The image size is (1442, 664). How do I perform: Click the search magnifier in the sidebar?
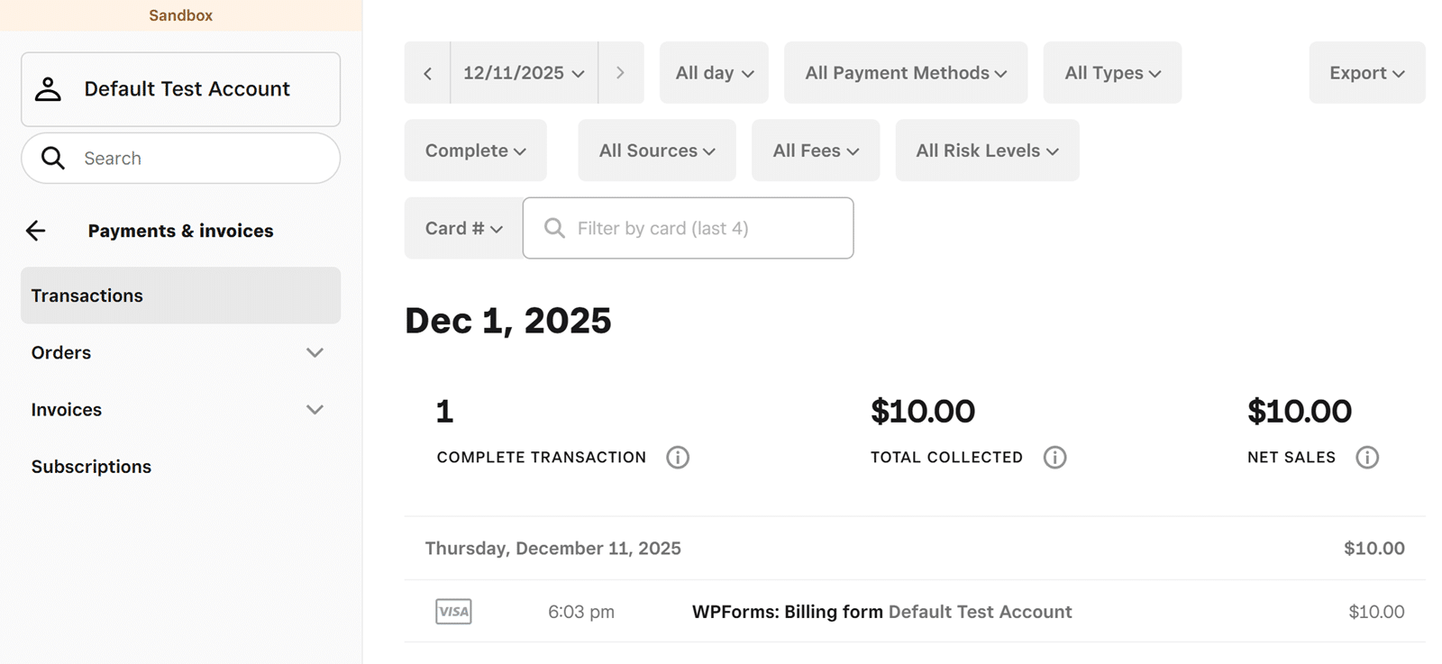tap(53, 158)
